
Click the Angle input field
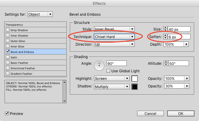116,64
